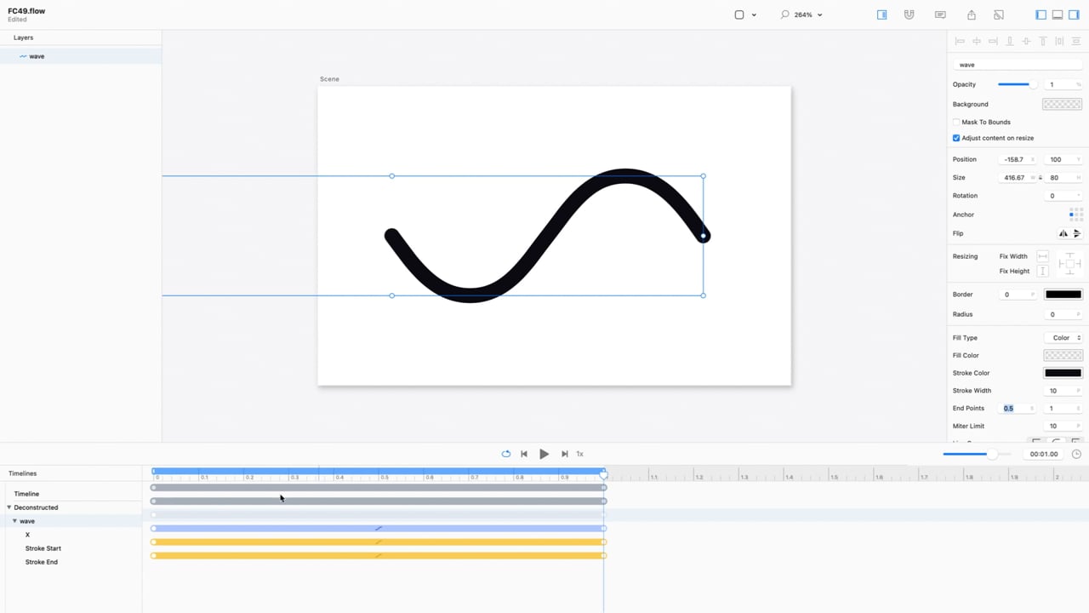Align top edges icon
Image resolution: width=1089 pixels, height=613 pixels.
(x=1043, y=41)
